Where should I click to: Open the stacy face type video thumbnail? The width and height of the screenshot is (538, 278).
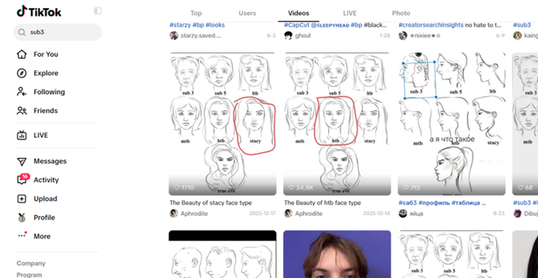[223, 123]
